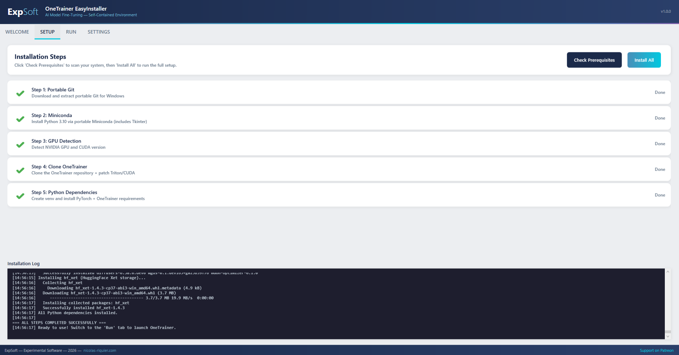Click the 'Step 4: Clone OneTrainer' title

59,167
